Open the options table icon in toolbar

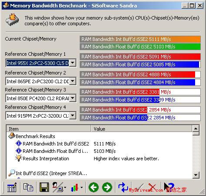12,187
